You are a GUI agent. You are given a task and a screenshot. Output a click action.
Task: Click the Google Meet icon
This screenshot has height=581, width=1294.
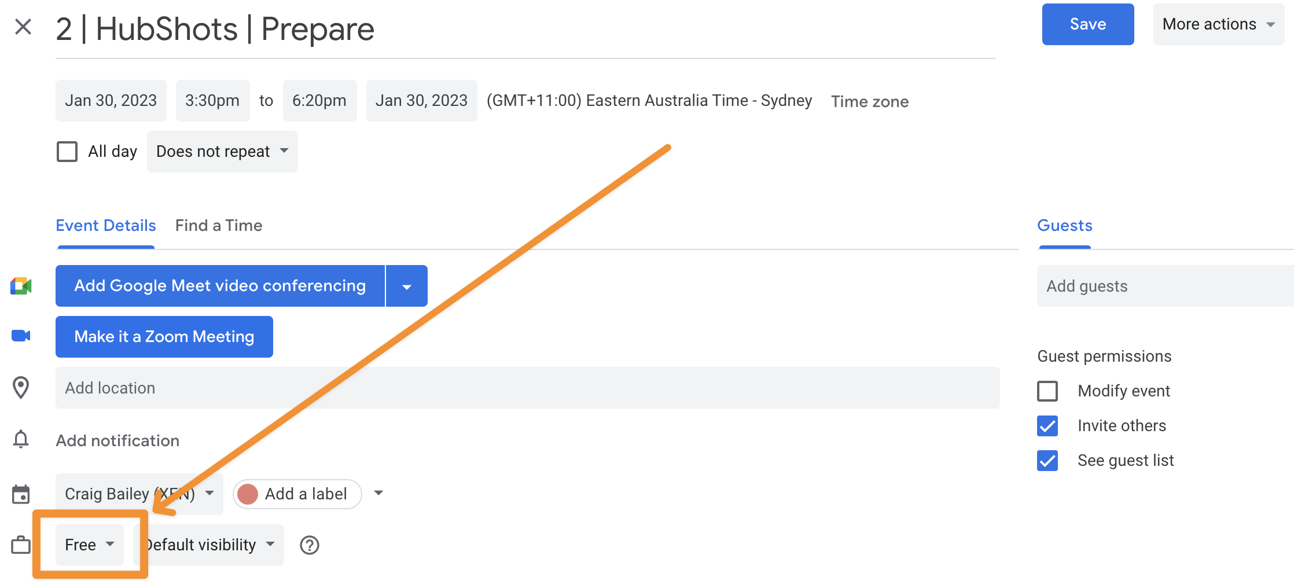(x=21, y=285)
